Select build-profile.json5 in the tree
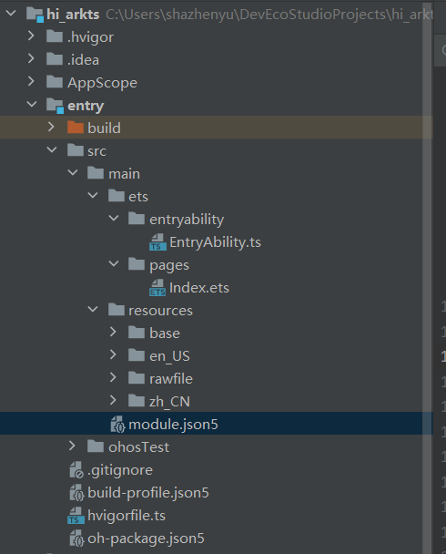This screenshot has height=554, width=446. (148, 493)
